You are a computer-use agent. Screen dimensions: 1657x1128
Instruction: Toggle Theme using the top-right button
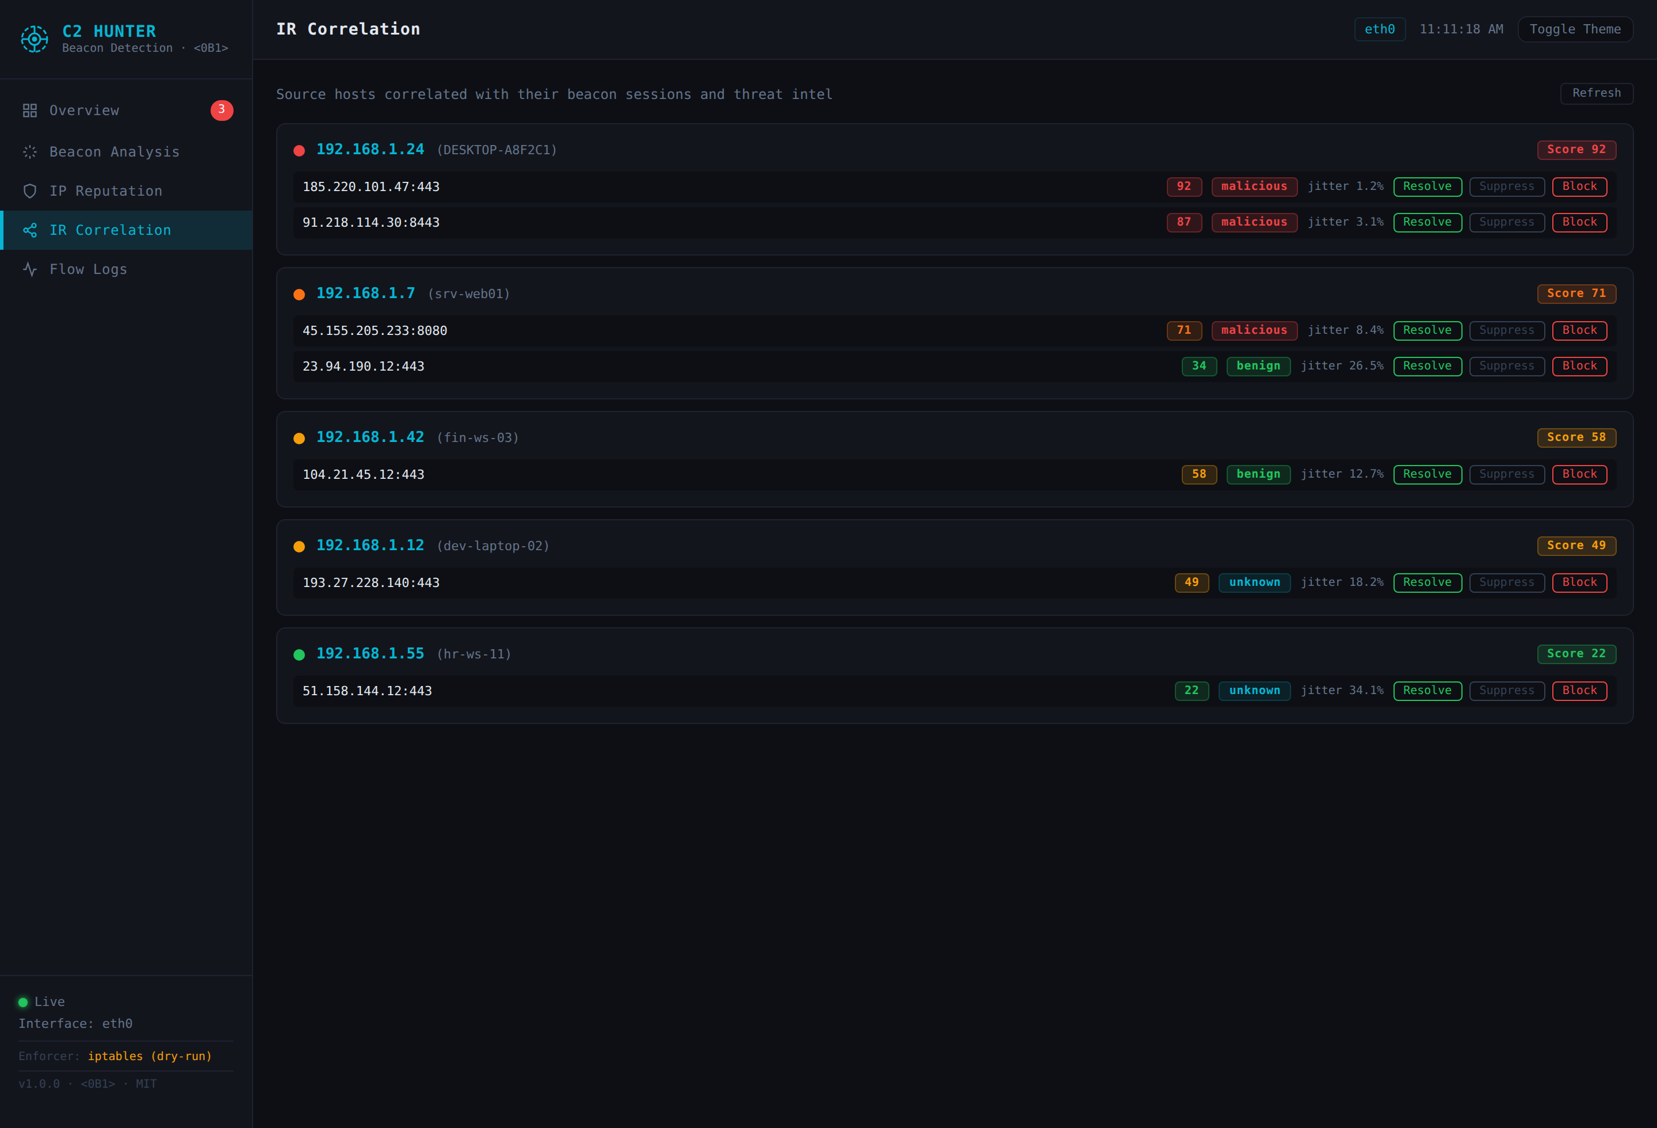(1575, 29)
